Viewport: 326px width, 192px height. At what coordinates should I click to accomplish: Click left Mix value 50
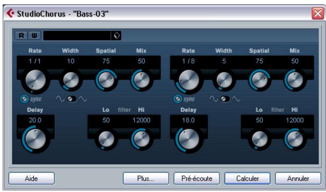coord(142,61)
